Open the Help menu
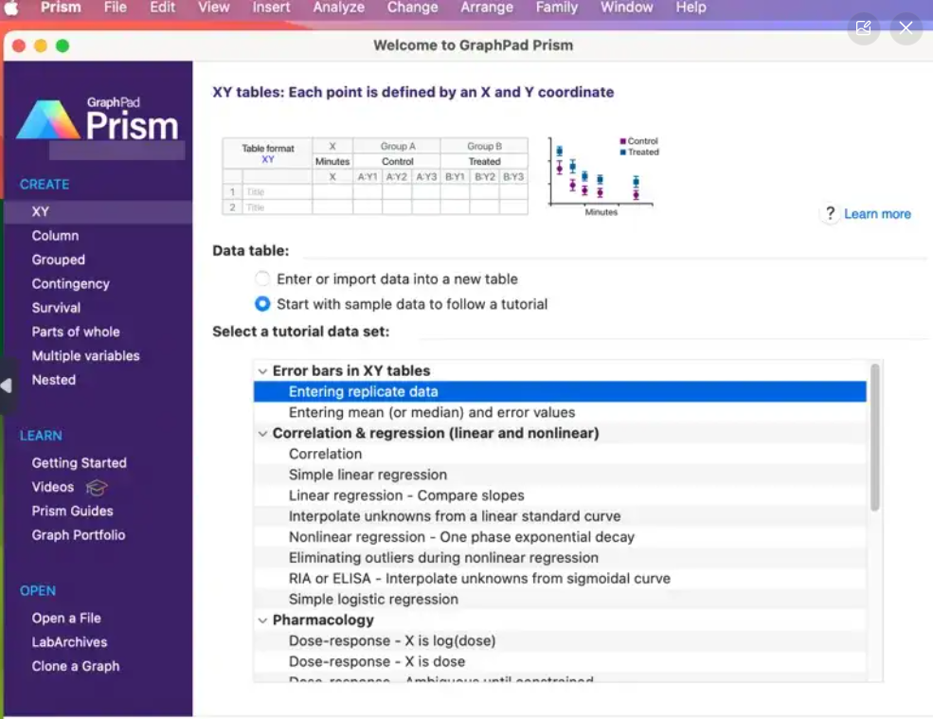The width and height of the screenshot is (933, 719). [691, 8]
